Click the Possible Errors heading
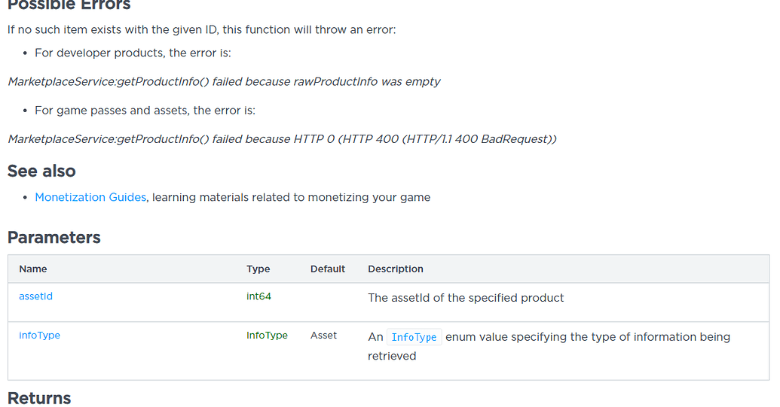Screen dimensions: 780x407 (x=69, y=5)
